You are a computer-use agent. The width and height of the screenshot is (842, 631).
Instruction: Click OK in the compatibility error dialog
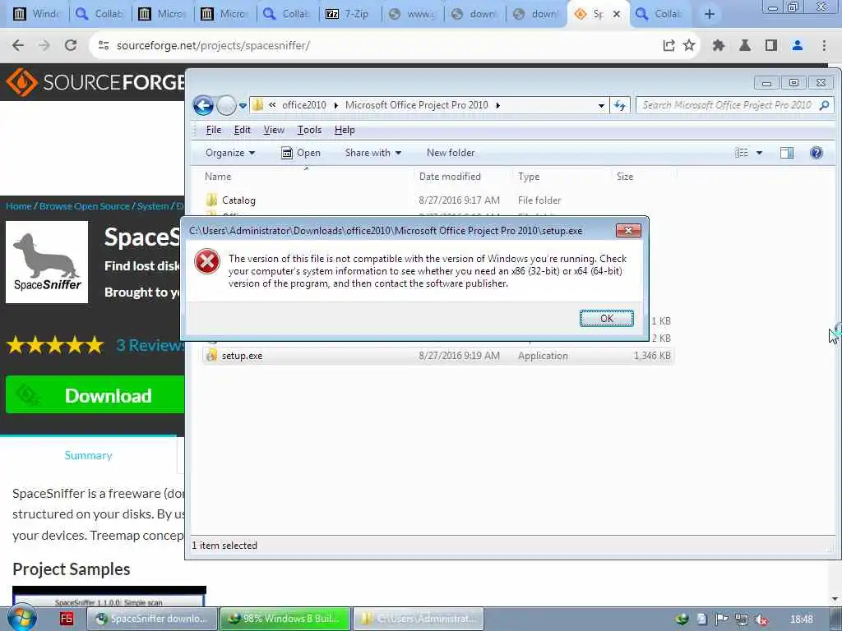606,318
